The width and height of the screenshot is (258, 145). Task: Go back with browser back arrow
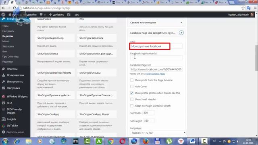[4, 8]
